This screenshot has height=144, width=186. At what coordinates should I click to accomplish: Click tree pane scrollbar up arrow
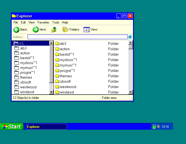51,43
